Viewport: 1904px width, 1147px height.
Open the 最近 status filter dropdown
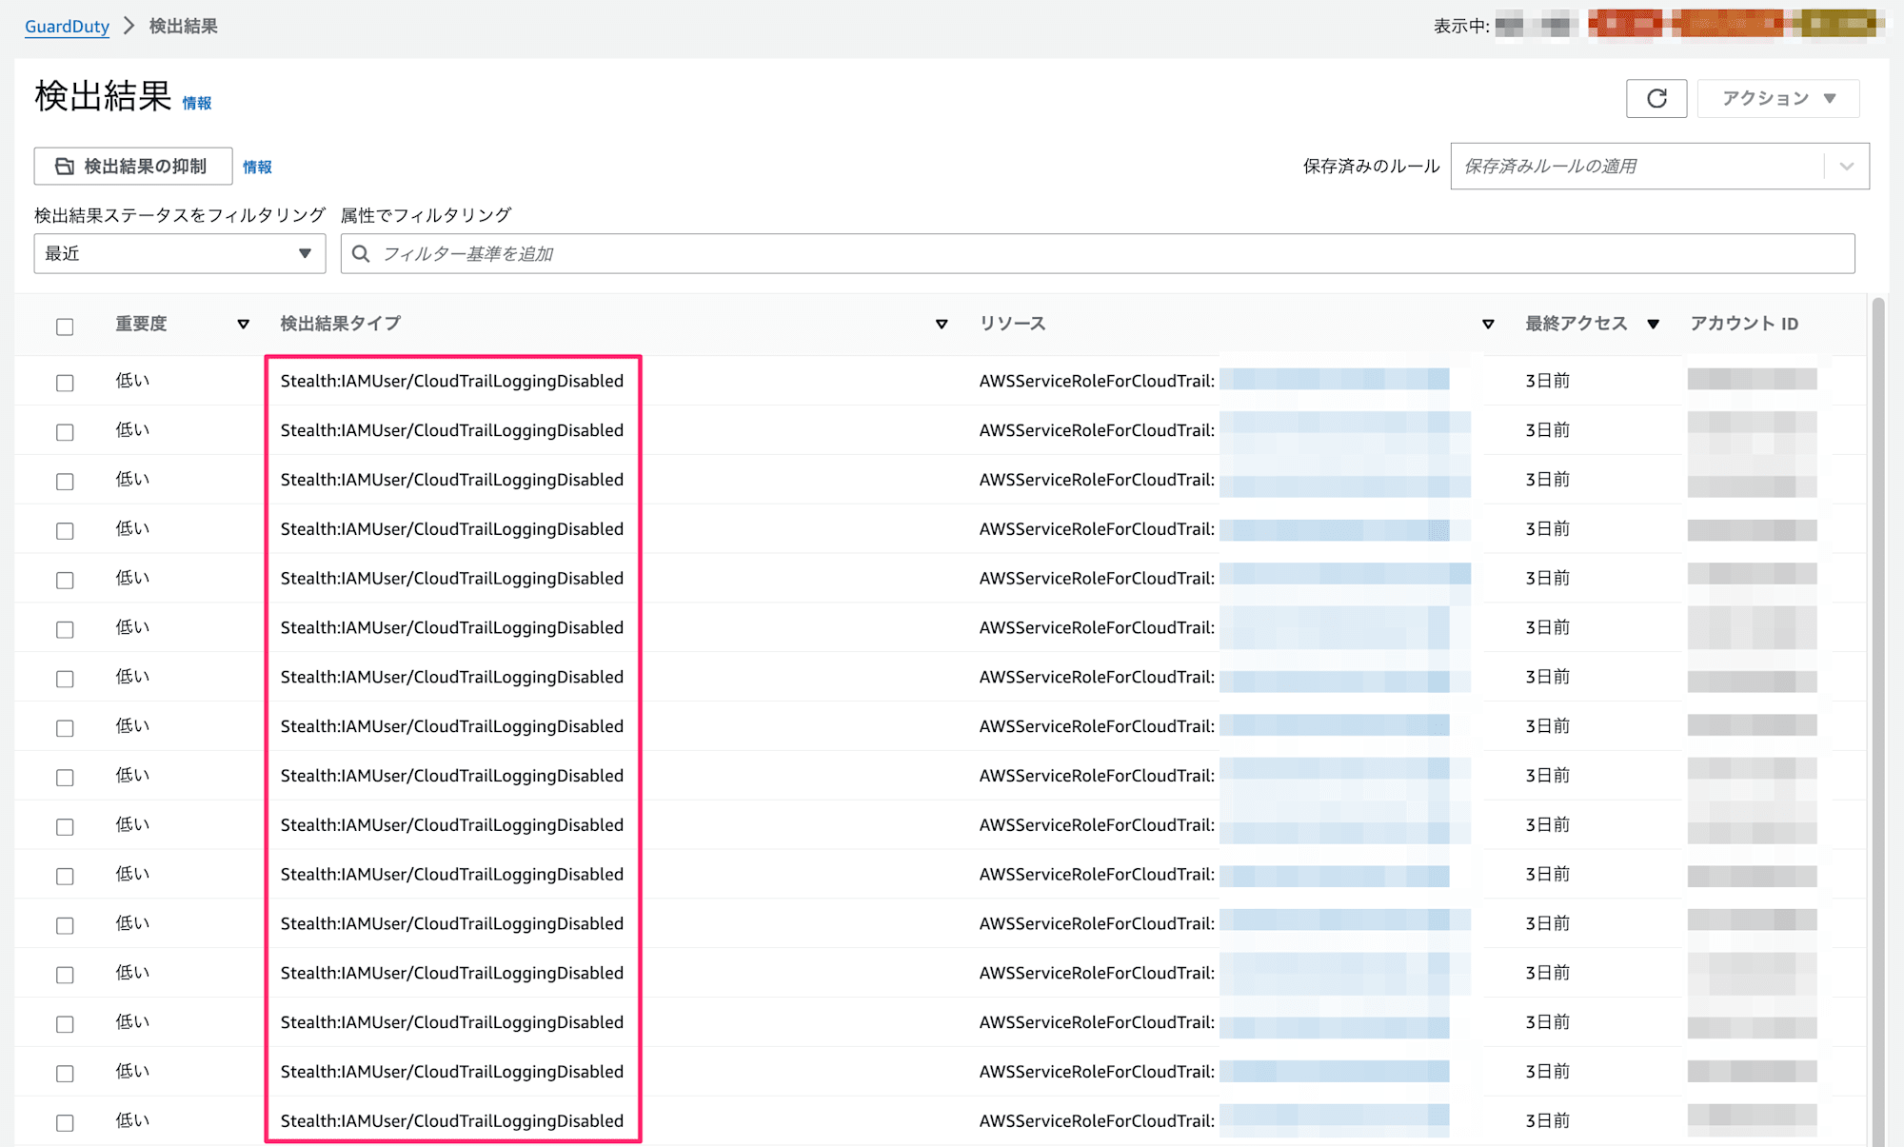tap(178, 253)
